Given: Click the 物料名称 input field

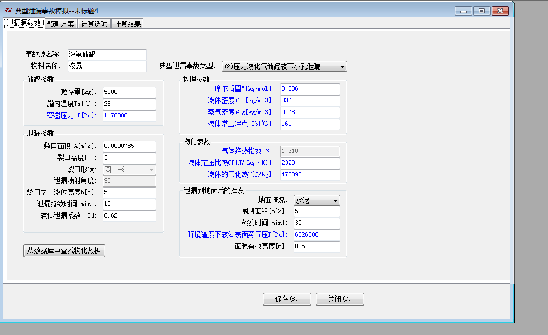Looking at the screenshot, I should [x=107, y=66].
